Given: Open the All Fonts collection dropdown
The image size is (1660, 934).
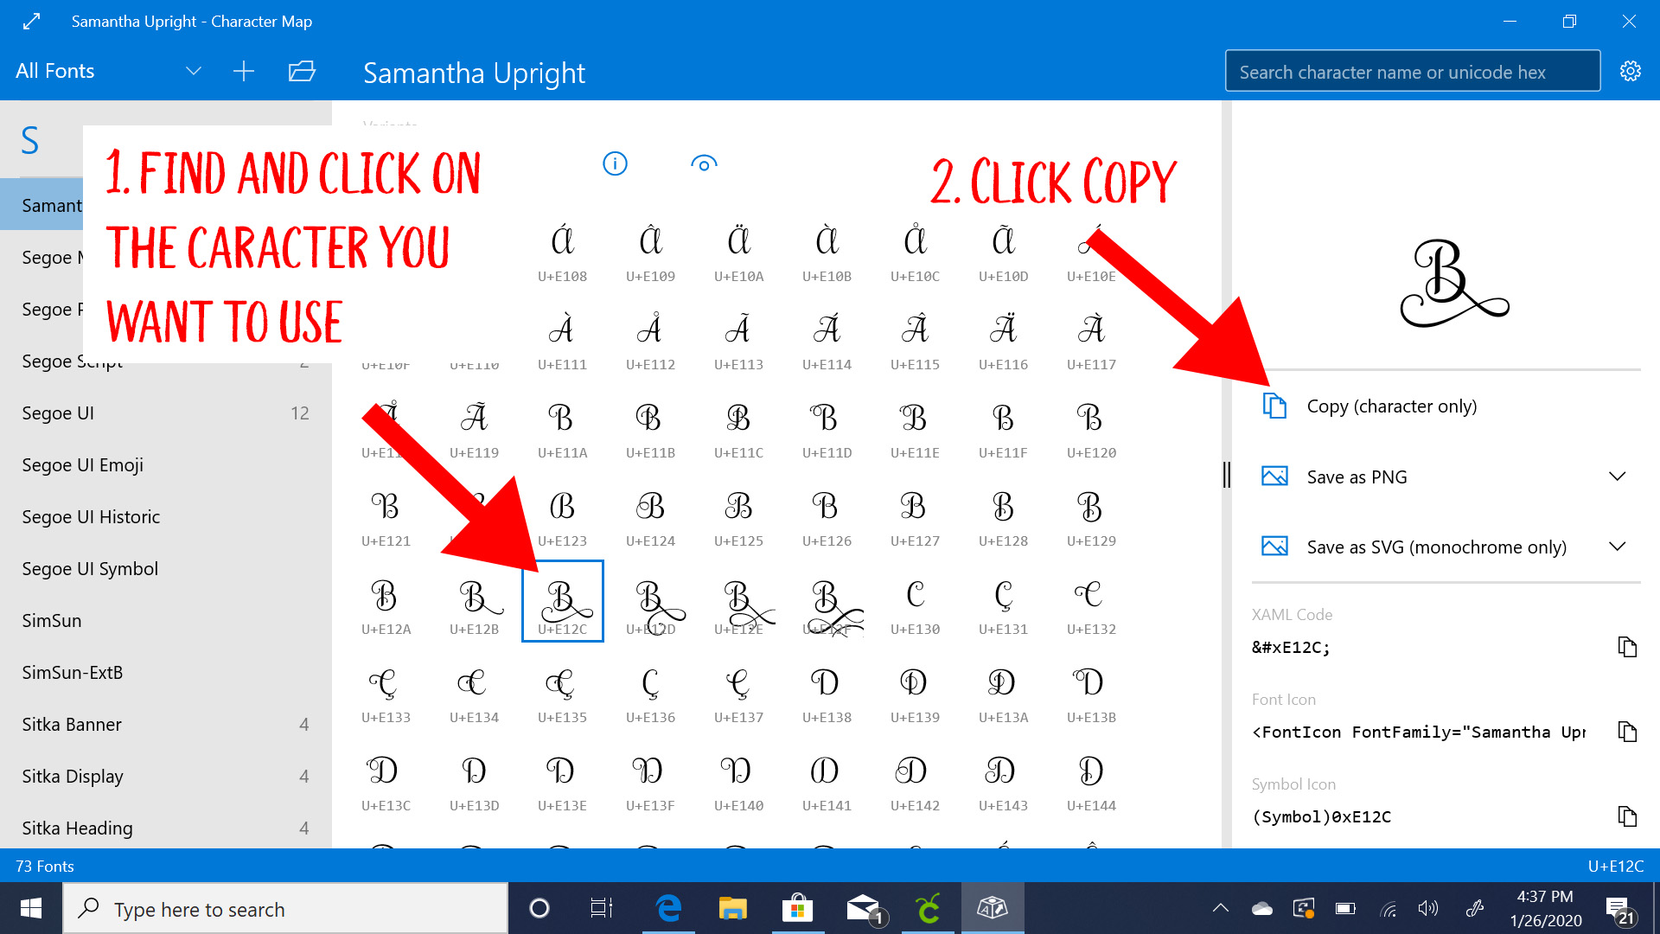Looking at the screenshot, I should (108, 71).
